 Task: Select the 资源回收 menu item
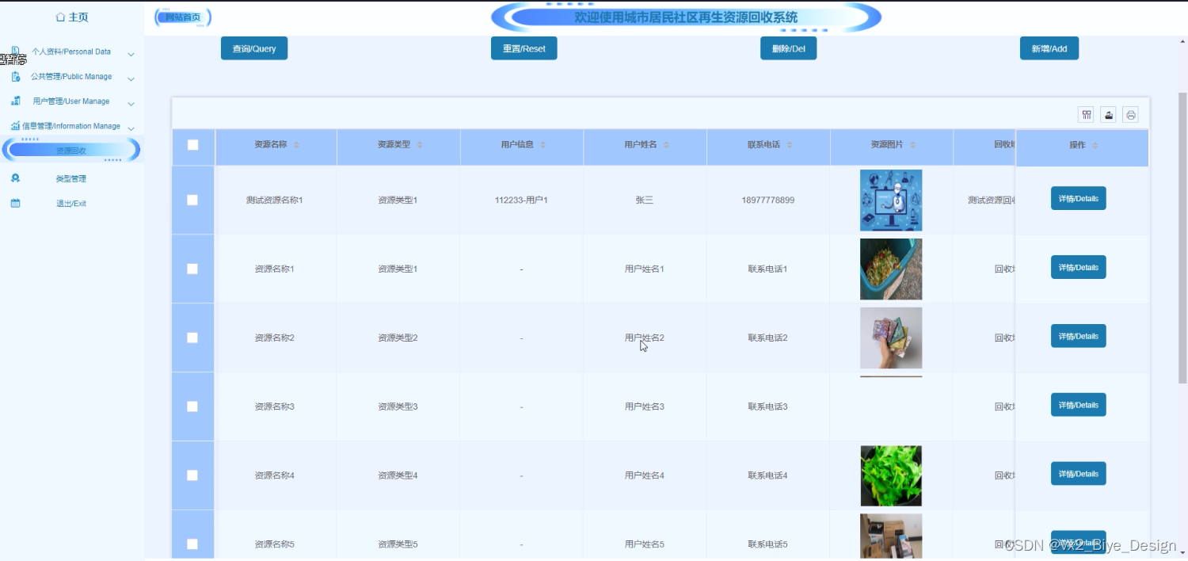point(71,150)
